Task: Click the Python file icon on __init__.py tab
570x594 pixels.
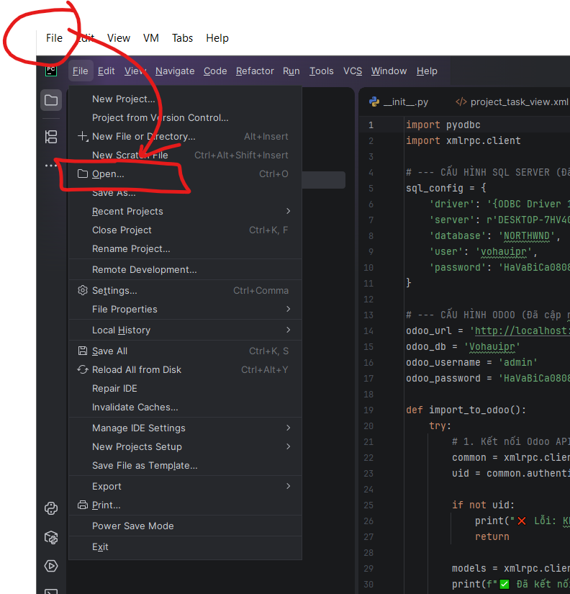Action: click(374, 102)
